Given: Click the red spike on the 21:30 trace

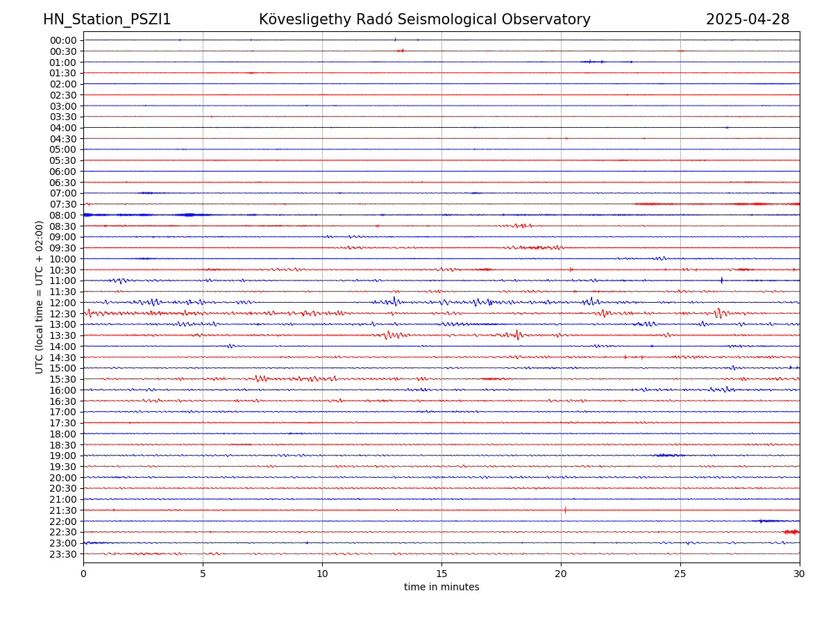Looking at the screenshot, I should tap(565, 510).
